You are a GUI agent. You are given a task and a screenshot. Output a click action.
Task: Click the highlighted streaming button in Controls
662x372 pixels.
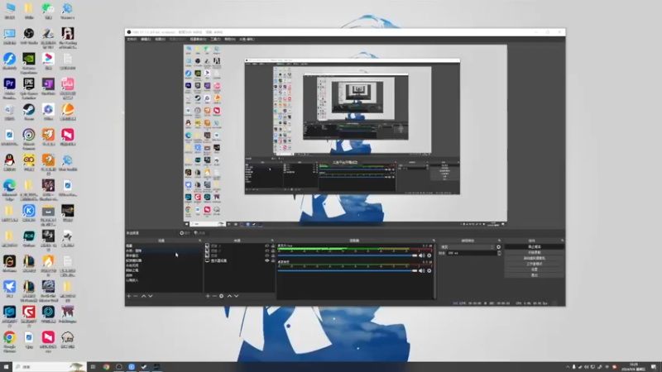click(x=534, y=246)
